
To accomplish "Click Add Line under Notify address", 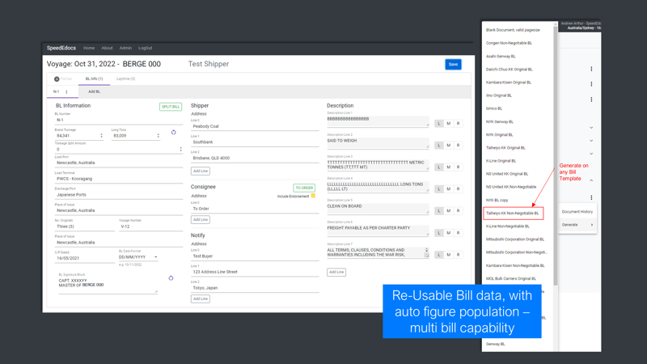I will (x=200, y=298).
